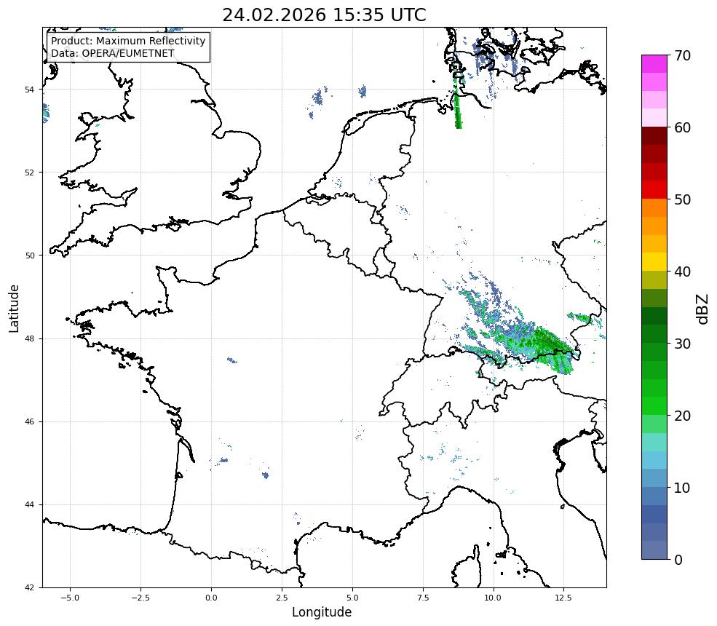The height and width of the screenshot is (626, 717).
Task: Click the colorbar tick label "60"
Action: (x=682, y=127)
